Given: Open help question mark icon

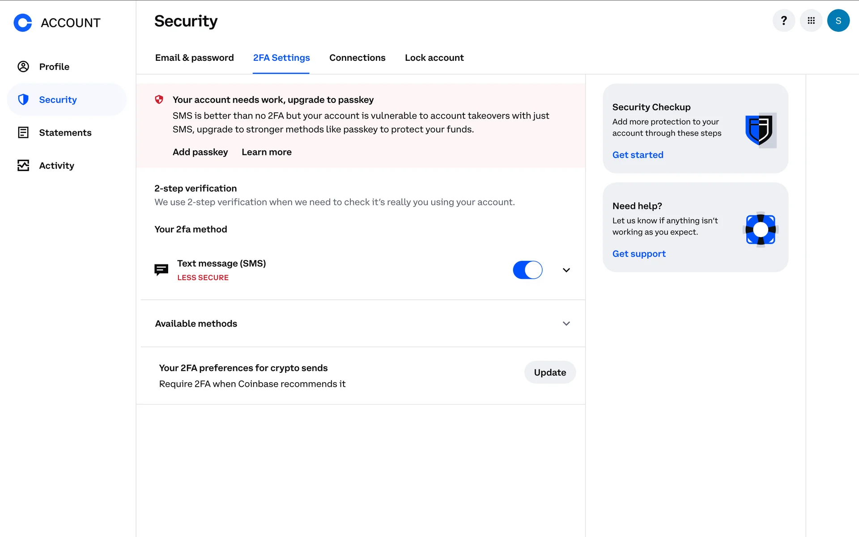Looking at the screenshot, I should pos(784,21).
